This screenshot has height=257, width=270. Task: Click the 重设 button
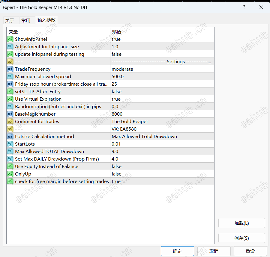click(x=250, y=251)
